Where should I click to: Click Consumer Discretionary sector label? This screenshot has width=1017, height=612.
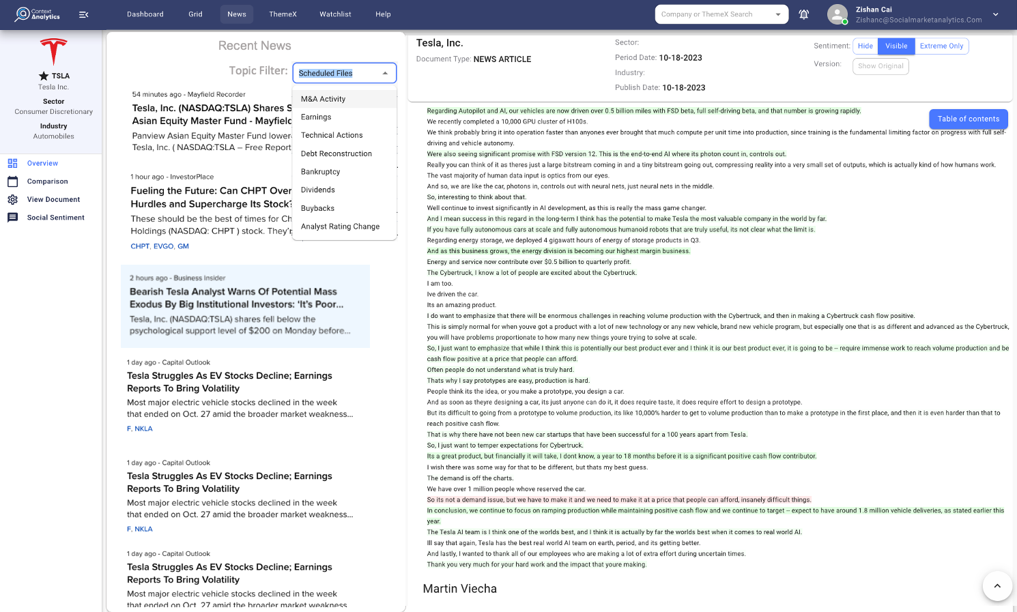[54, 112]
